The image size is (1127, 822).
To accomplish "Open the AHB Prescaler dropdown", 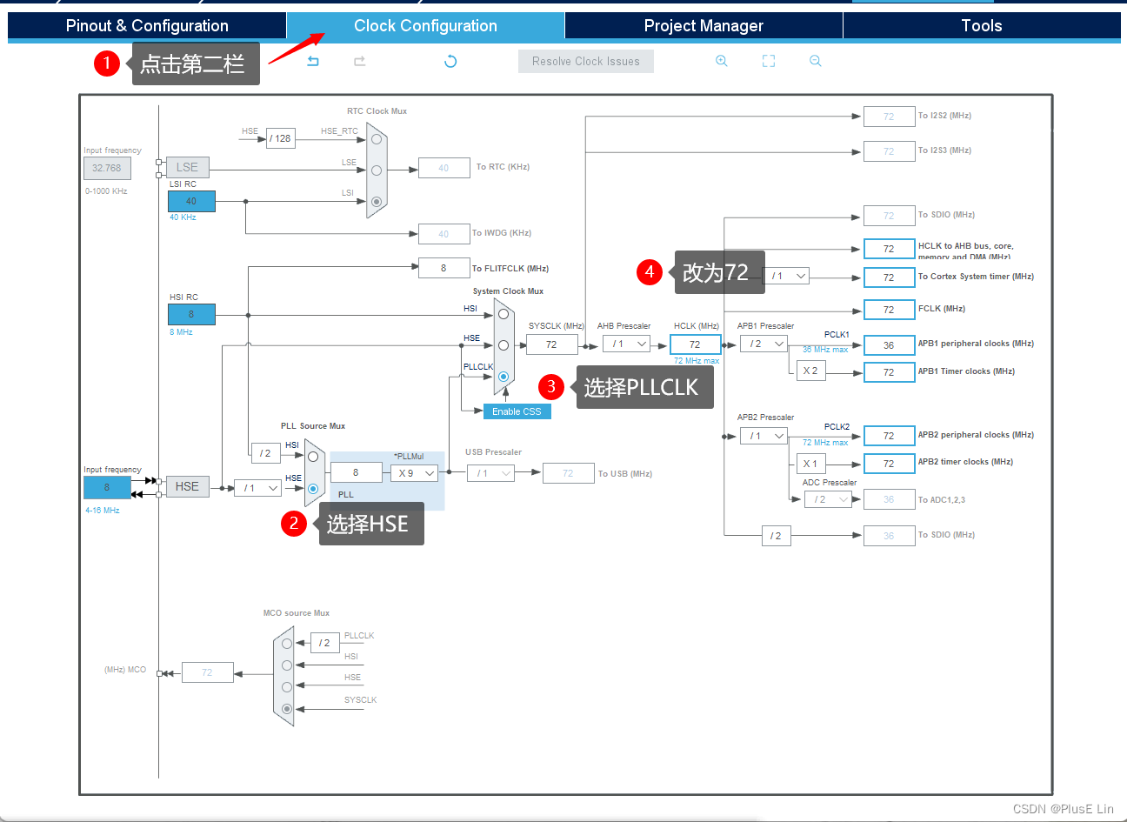I will [626, 344].
